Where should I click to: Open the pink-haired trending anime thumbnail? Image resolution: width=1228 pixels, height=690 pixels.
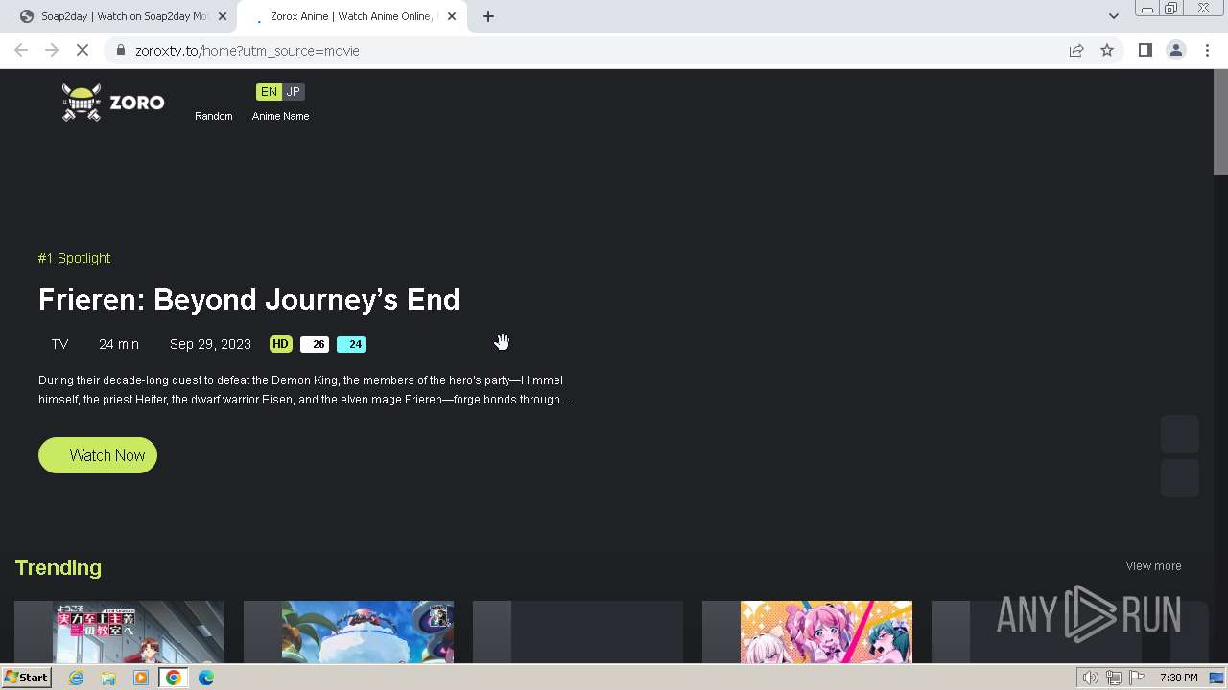(x=826, y=632)
